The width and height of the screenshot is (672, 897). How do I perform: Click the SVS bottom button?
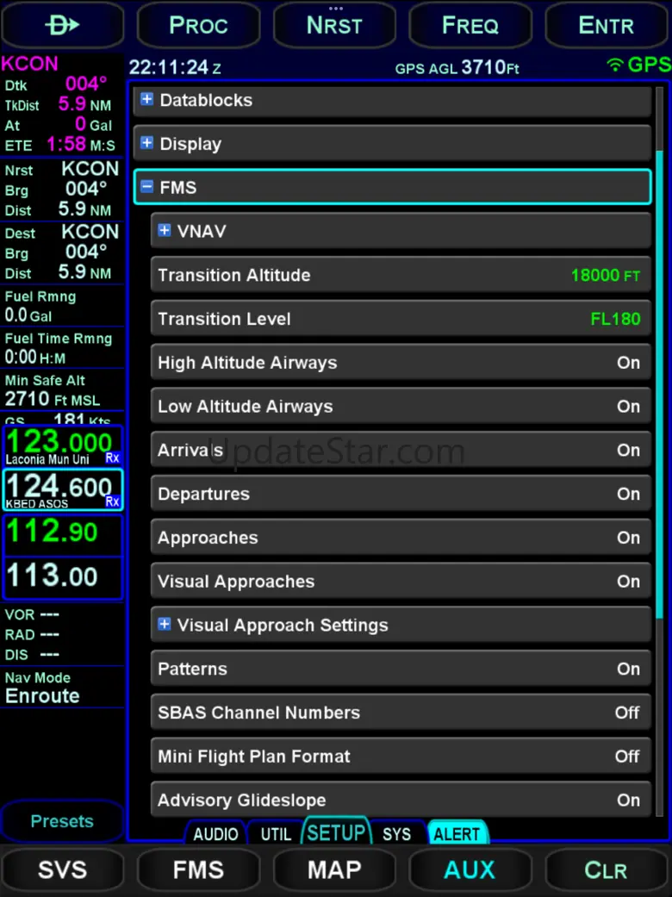tap(62, 870)
